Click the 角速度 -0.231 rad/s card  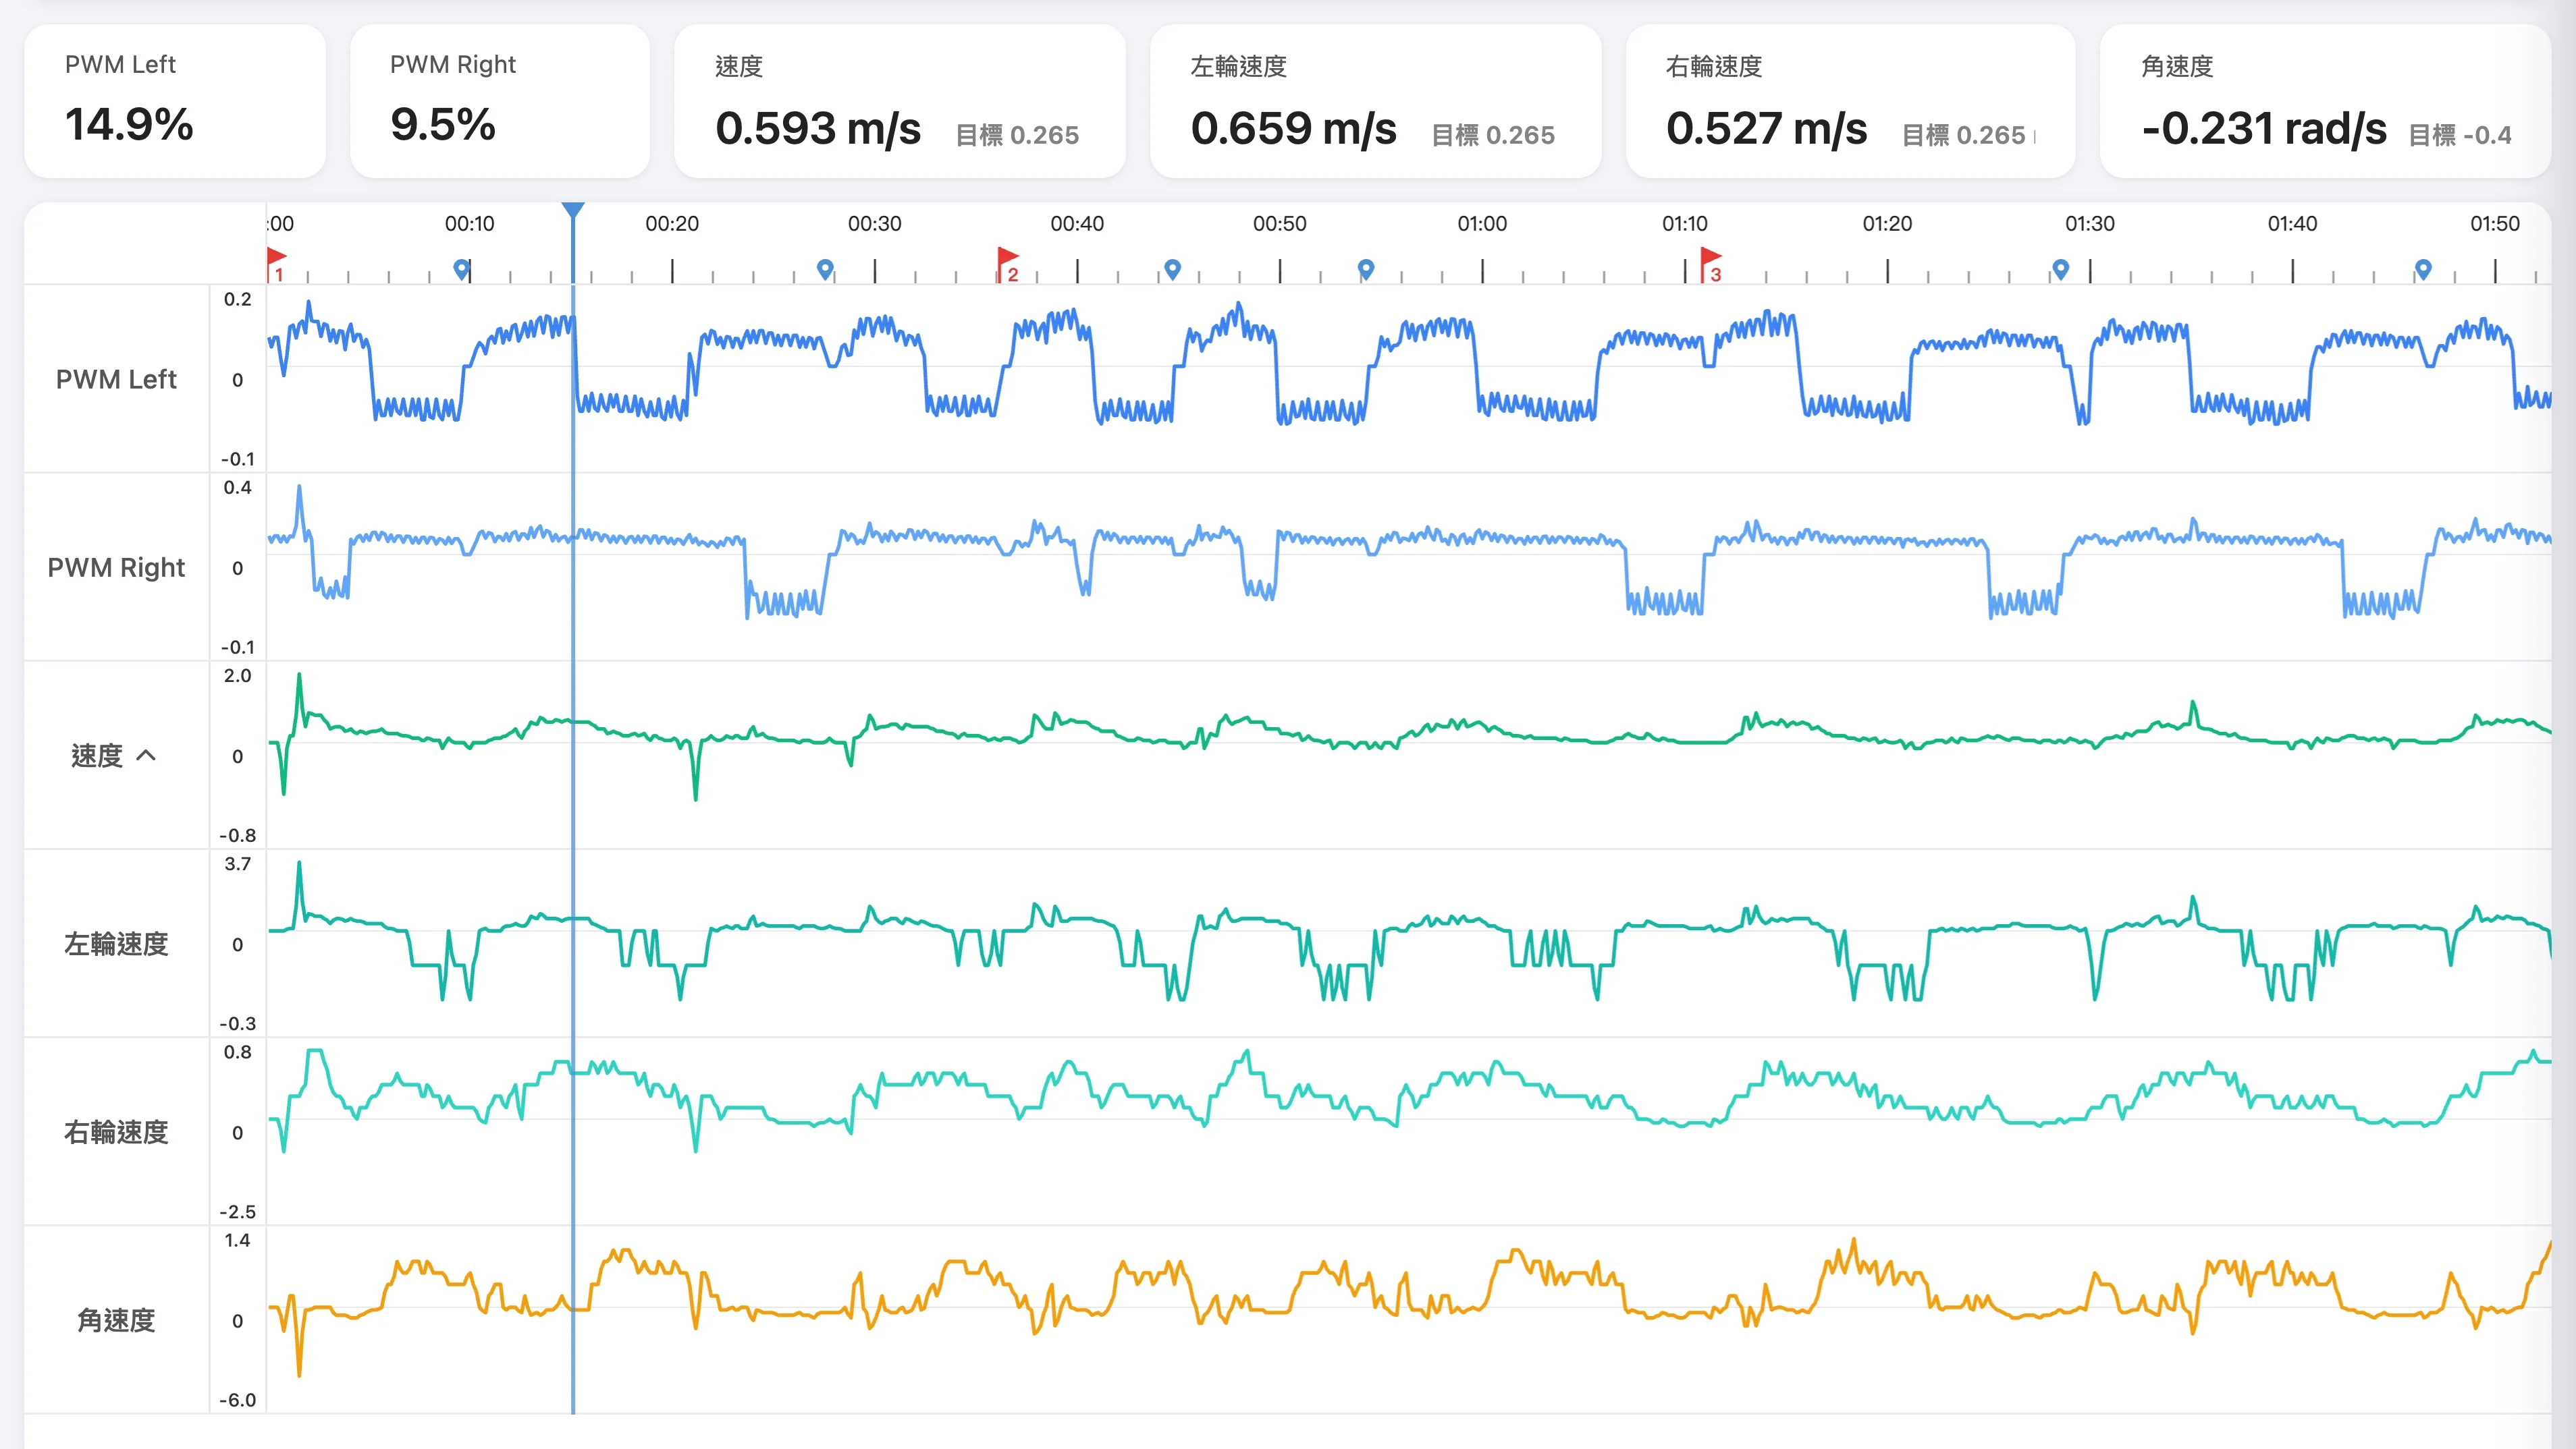point(2326,101)
